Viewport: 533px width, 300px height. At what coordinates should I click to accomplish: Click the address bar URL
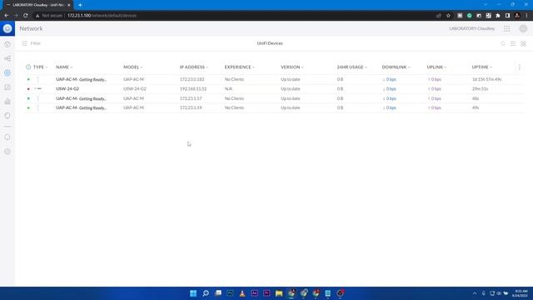(x=102, y=16)
